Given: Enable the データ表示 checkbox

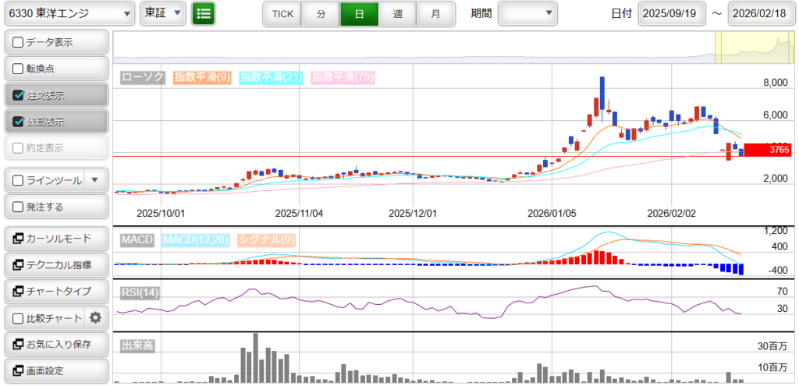Looking at the screenshot, I should pyautogui.click(x=19, y=42).
